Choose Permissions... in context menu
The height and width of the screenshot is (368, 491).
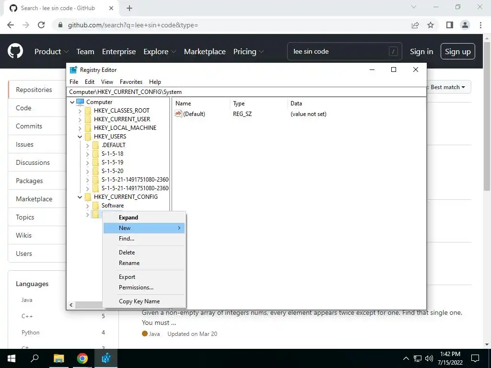coord(144,287)
